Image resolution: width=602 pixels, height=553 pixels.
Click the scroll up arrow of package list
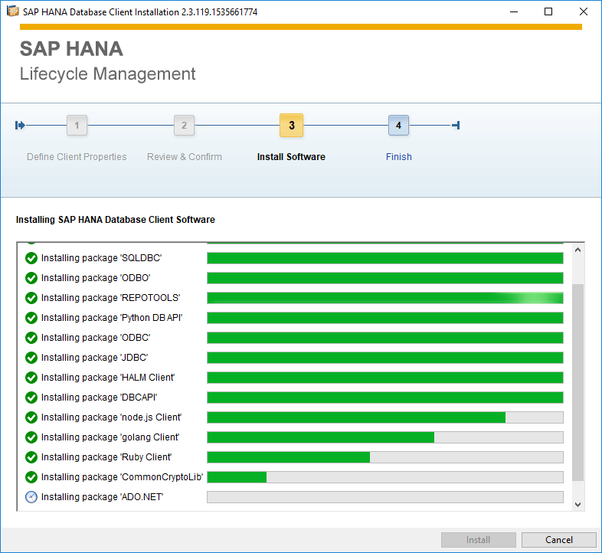coord(577,250)
